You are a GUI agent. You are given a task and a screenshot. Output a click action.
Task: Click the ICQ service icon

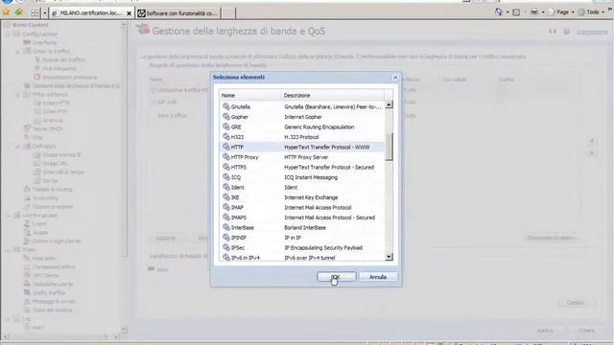click(x=226, y=176)
